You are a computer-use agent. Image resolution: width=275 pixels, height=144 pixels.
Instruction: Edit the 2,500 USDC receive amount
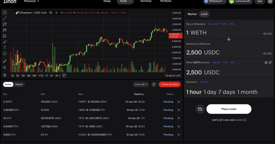203,52
